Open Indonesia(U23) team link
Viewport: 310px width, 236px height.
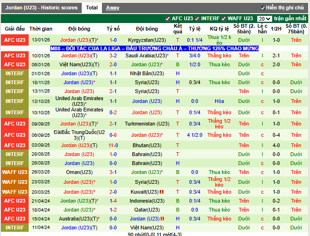point(147,201)
